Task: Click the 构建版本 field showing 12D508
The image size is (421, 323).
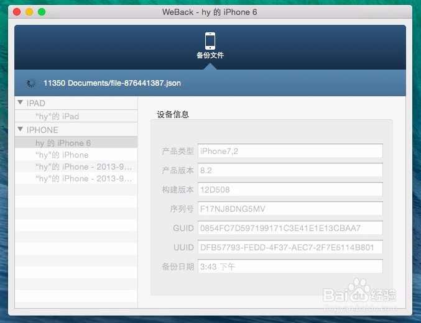Action: click(x=290, y=189)
